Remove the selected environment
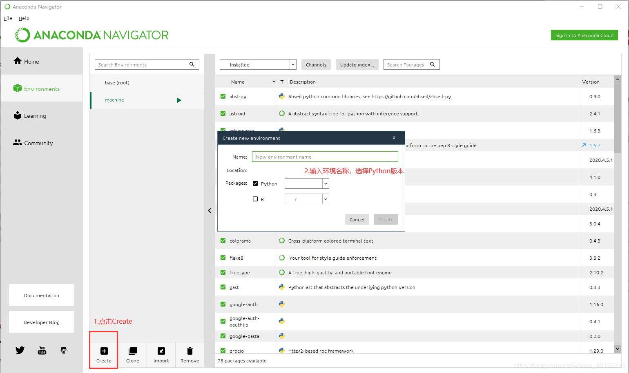 (x=190, y=355)
